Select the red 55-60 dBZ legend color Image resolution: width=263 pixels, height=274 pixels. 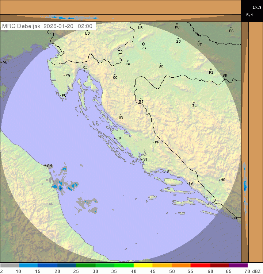coord(200,266)
